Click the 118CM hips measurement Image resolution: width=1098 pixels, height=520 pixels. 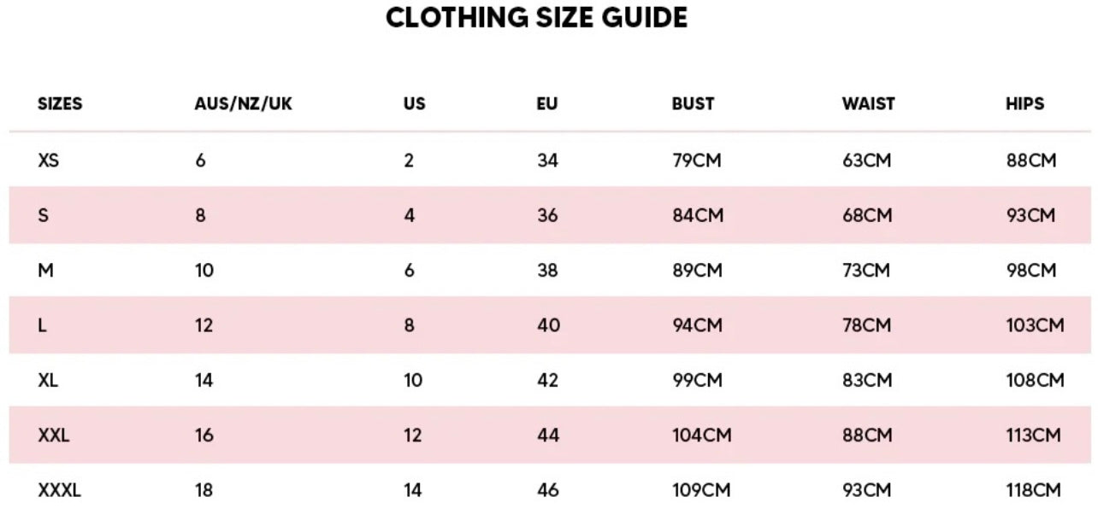[1033, 490]
